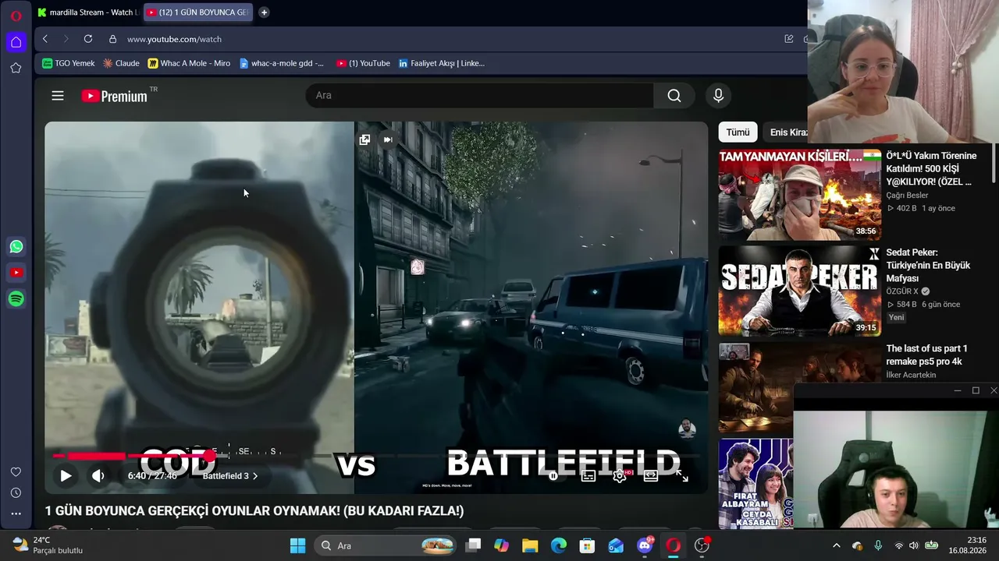Open the Fırat Albayram Ceyda Kasabalı thumbnail

(x=756, y=484)
